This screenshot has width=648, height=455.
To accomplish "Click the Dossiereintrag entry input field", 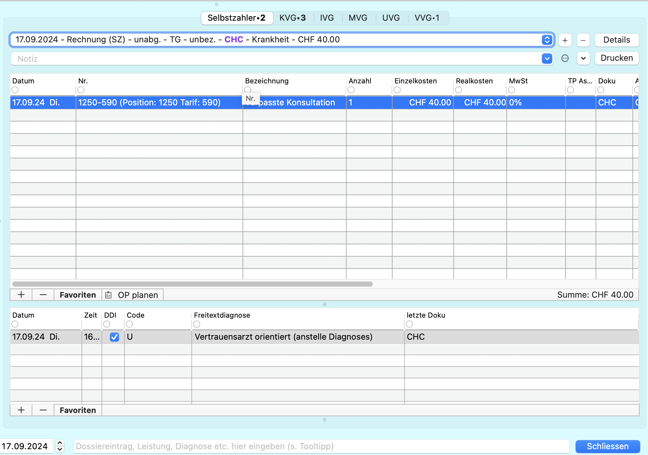I will pyautogui.click(x=321, y=446).
